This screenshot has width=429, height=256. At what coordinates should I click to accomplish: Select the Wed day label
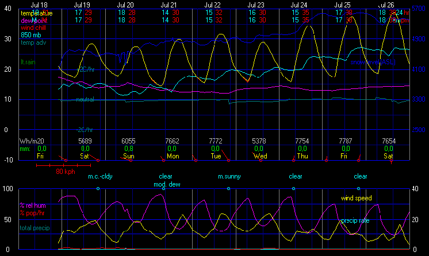pyautogui.click(x=260, y=156)
